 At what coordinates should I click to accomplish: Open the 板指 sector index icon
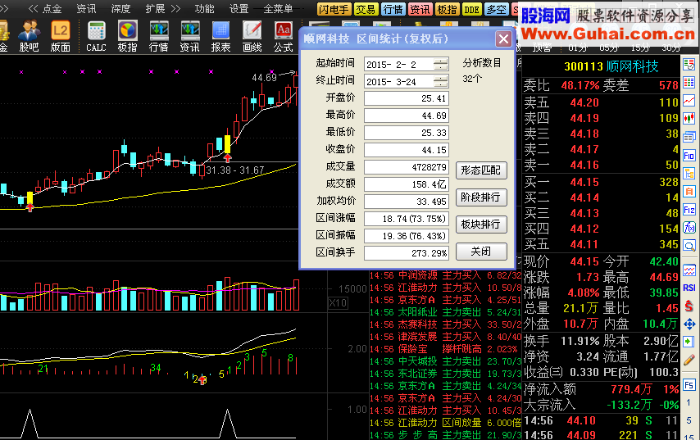point(127,36)
